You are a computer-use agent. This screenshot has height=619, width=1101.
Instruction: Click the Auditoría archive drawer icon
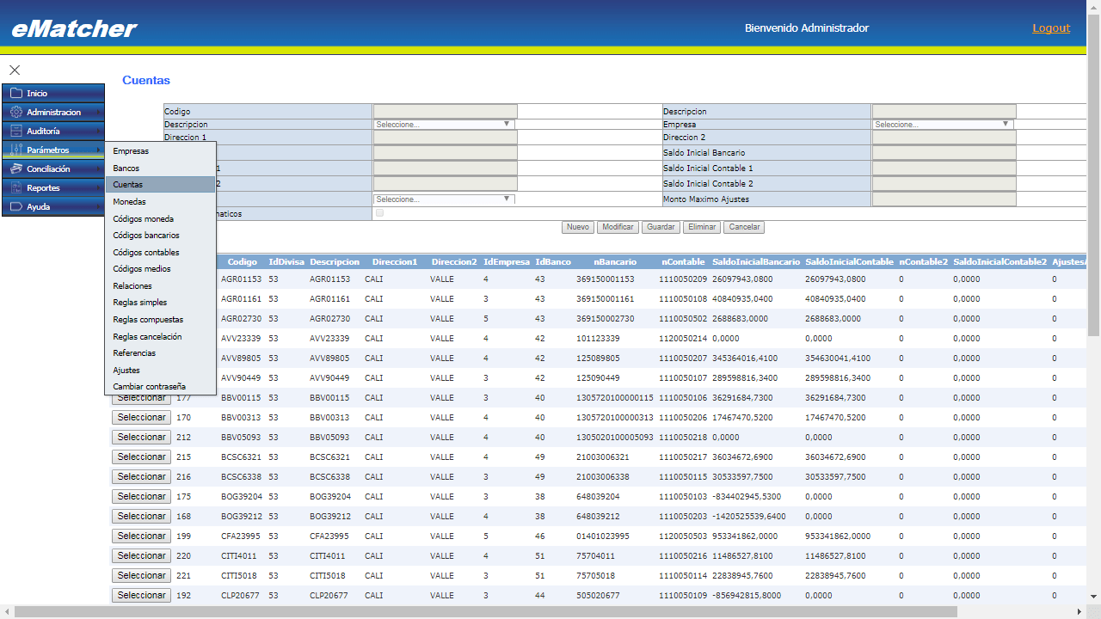[15, 131]
